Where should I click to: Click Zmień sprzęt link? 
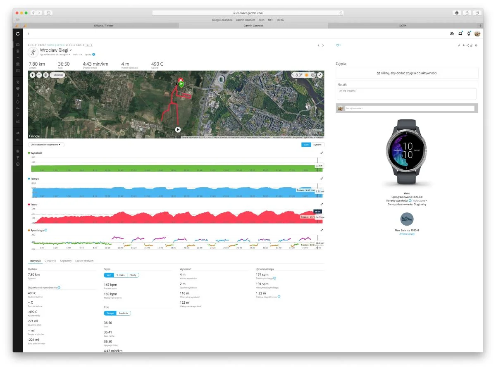click(x=407, y=234)
